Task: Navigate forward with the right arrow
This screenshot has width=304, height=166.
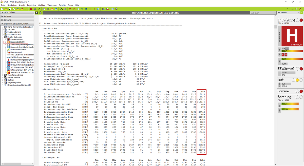Action: (293, 9)
